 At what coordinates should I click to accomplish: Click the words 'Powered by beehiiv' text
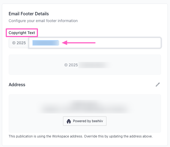pyautogui.click(x=88, y=121)
